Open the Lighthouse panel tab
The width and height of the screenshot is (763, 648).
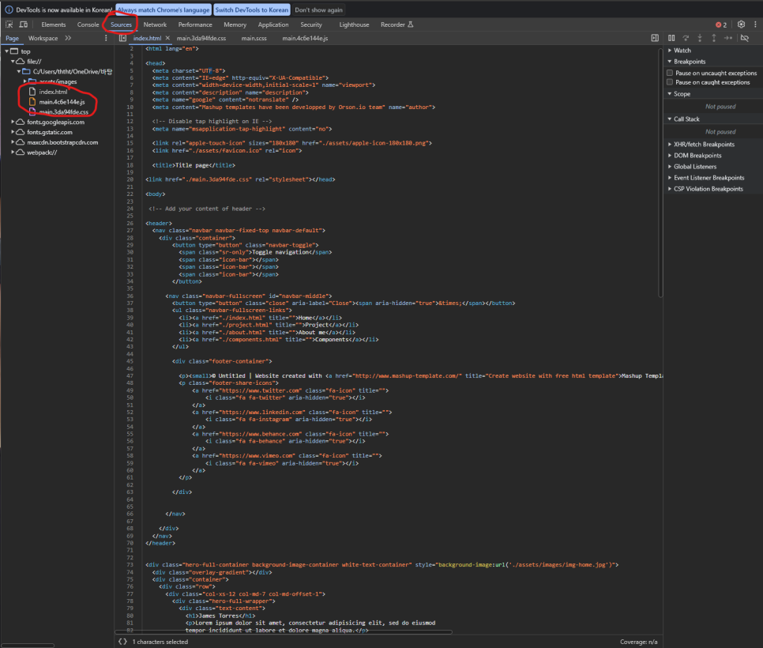(354, 24)
